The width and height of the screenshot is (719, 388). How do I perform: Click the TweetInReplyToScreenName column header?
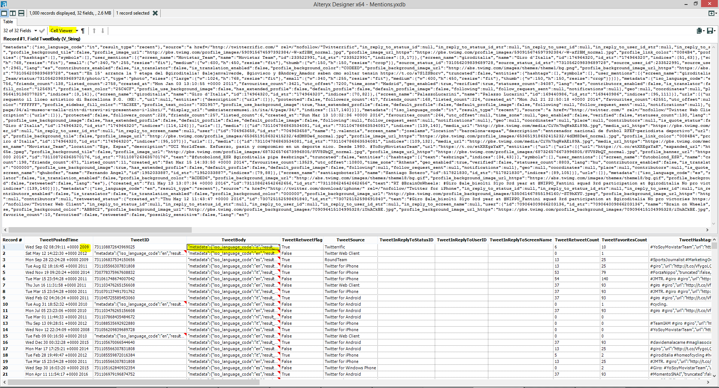point(521,240)
